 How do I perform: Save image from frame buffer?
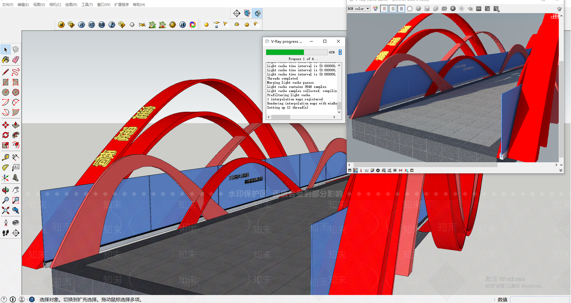pyautogui.click(x=427, y=9)
